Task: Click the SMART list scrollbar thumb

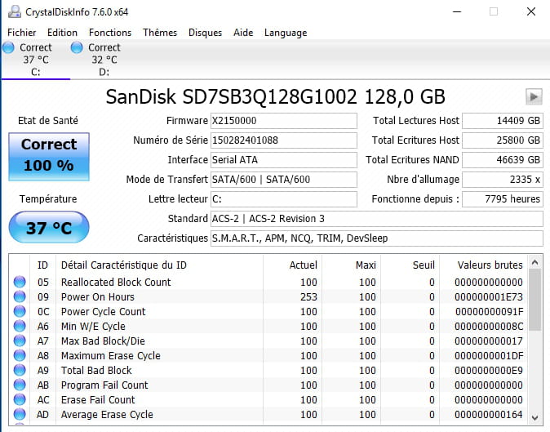Action: click(535, 300)
